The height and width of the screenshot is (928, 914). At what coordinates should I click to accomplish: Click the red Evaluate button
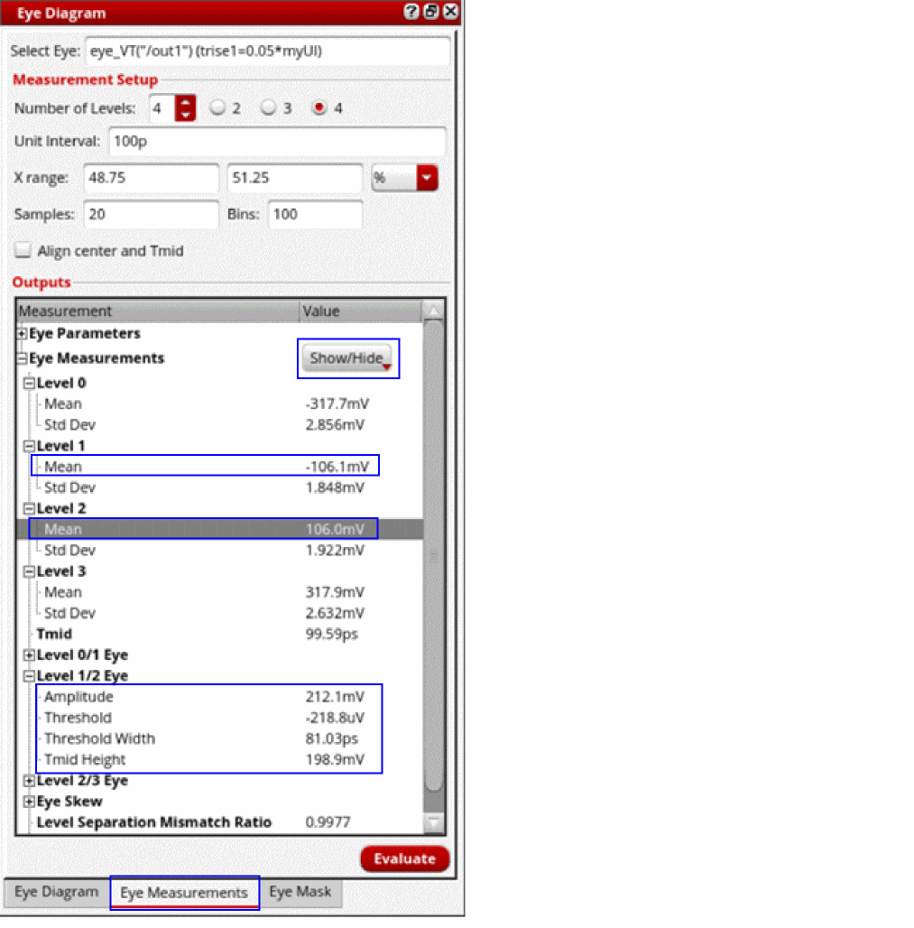click(x=404, y=858)
